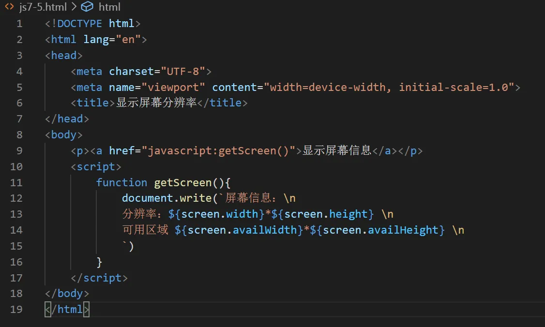Click the "UTF-8" string value

[x=183, y=71]
